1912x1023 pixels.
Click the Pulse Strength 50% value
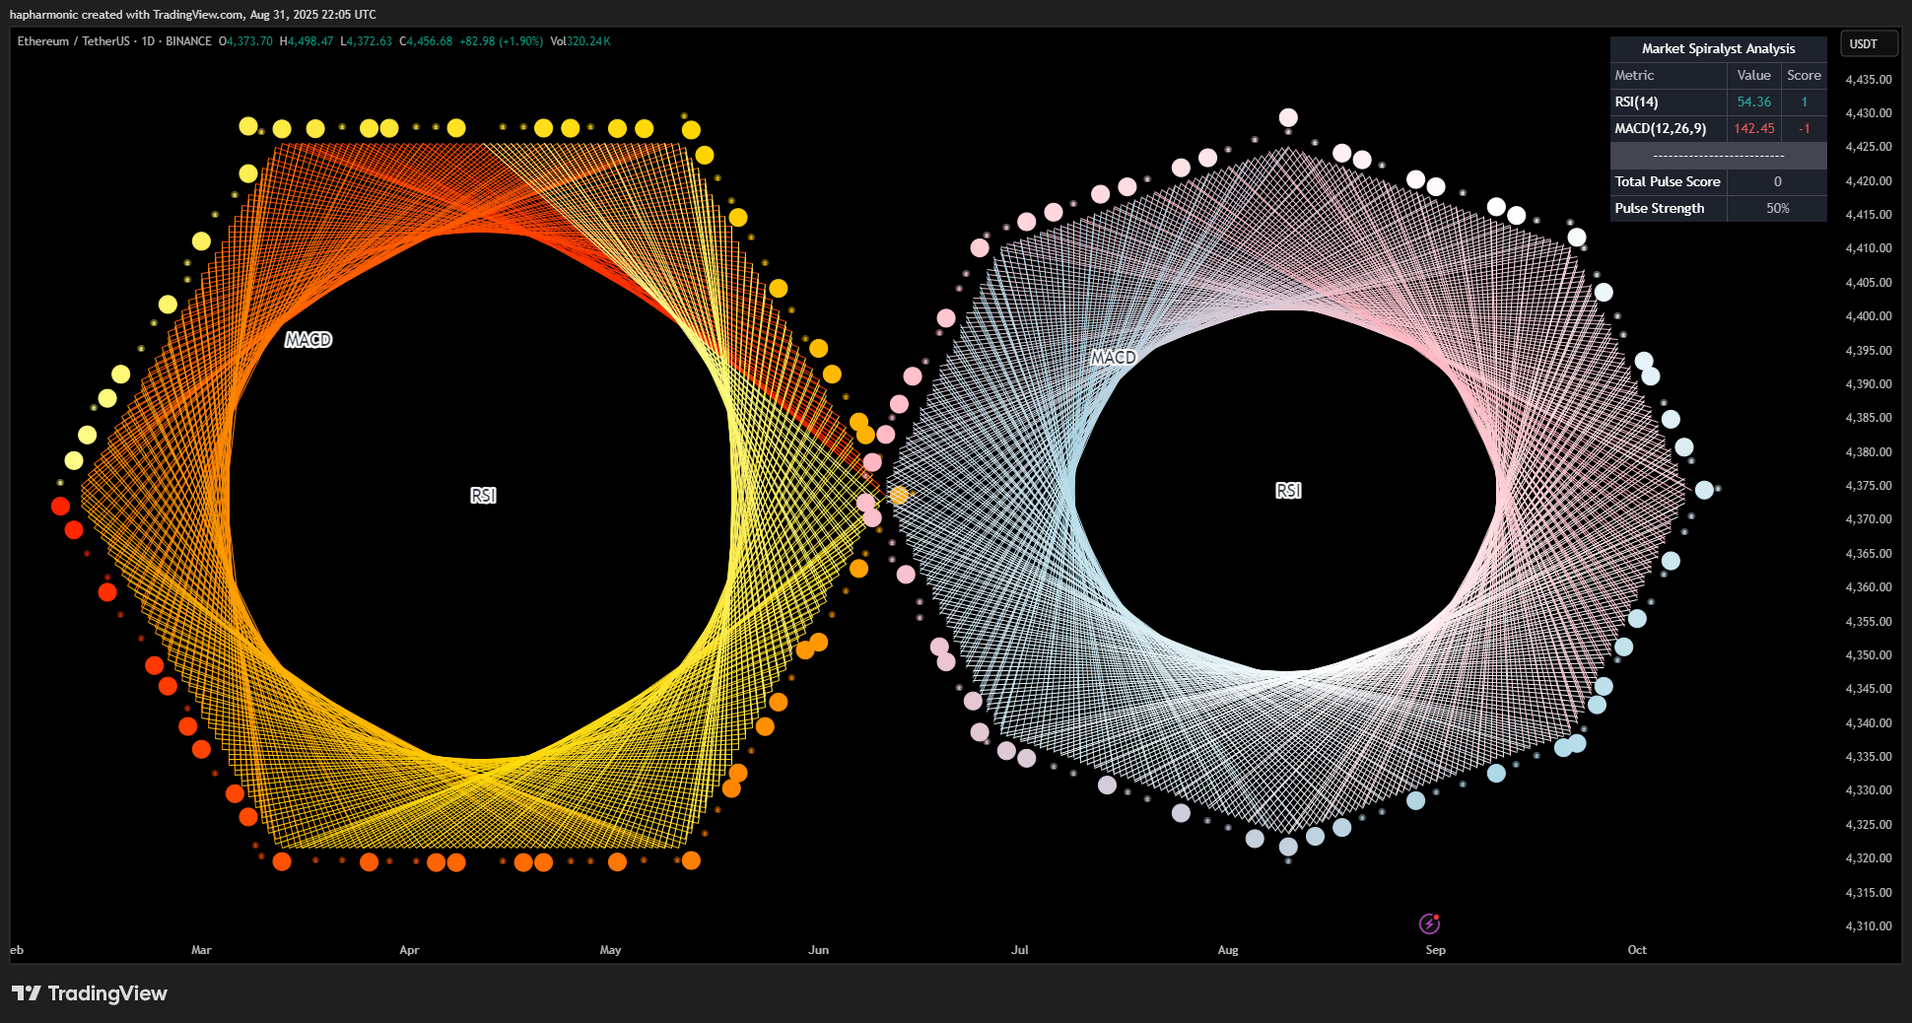click(x=1777, y=208)
